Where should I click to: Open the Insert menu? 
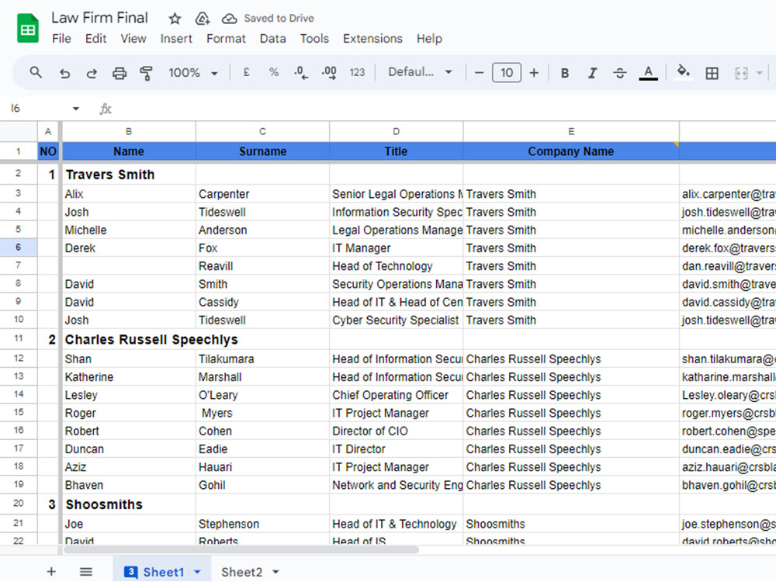(x=175, y=39)
